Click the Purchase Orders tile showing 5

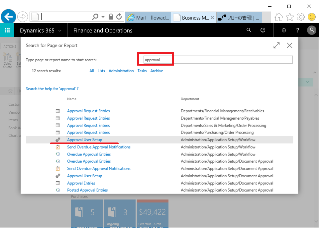coord(87,213)
